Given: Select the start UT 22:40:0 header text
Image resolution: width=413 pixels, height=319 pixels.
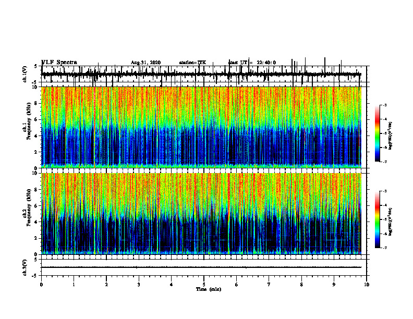Looking at the screenshot, I should 252,63.
